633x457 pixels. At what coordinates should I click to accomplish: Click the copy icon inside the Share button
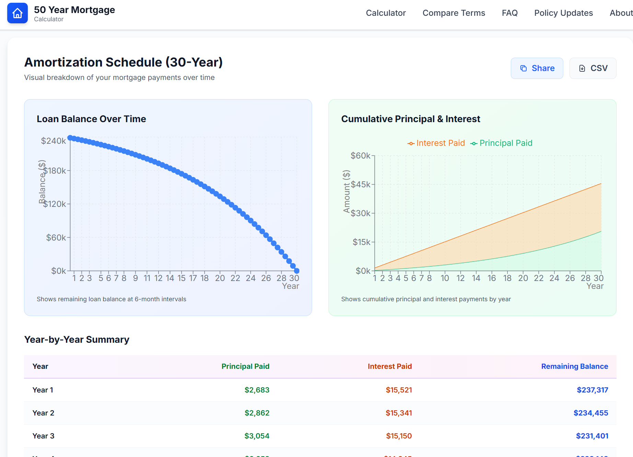[523, 68]
